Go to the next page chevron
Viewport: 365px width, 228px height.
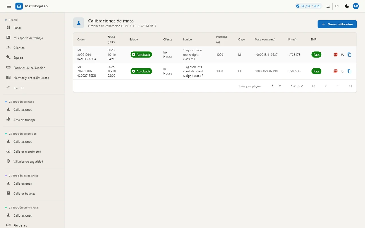point(338,86)
